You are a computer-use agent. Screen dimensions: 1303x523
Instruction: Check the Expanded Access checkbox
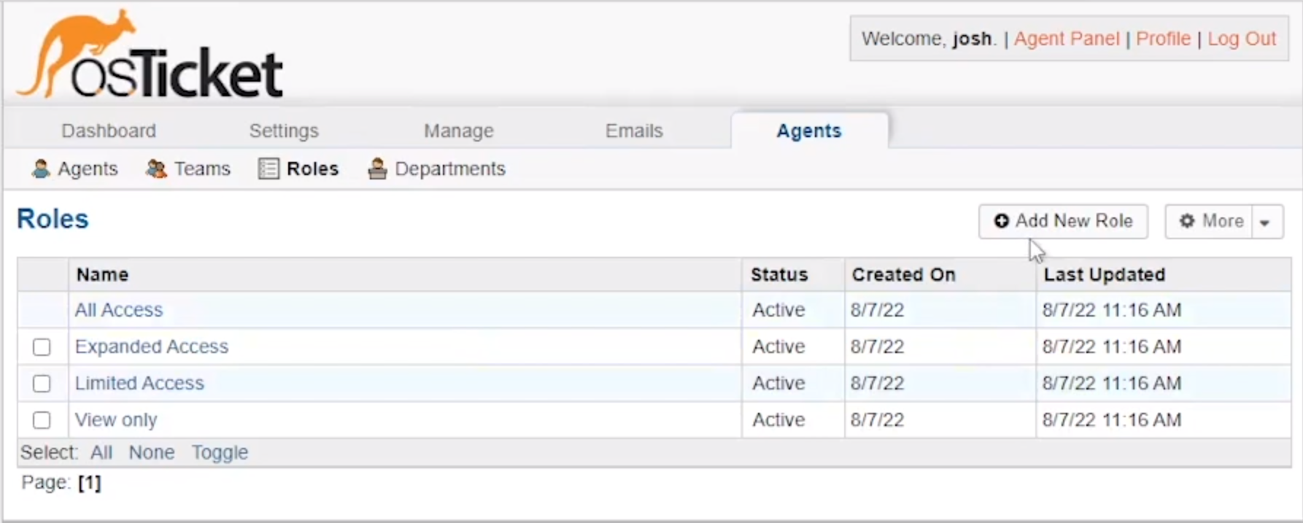click(x=42, y=347)
